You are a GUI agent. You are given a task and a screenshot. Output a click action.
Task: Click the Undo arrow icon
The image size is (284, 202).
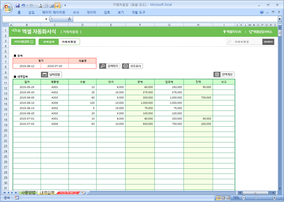tap(23, 5)
